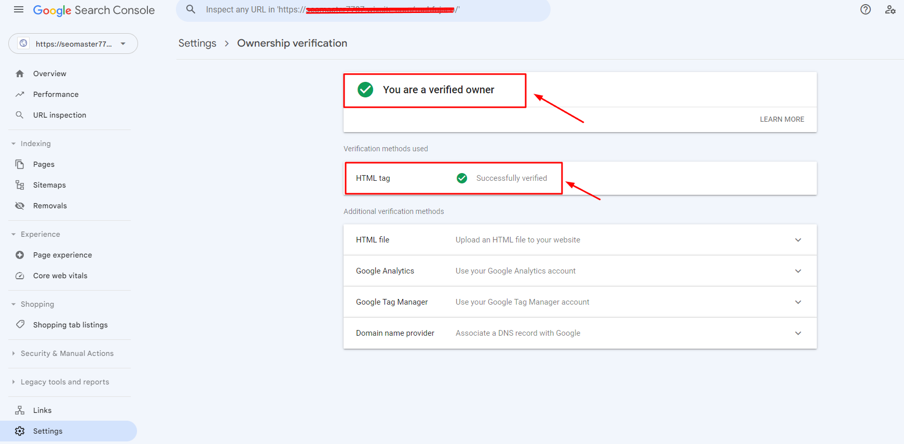
Task: Open the Pages report in sidebar
Action: 44,164
